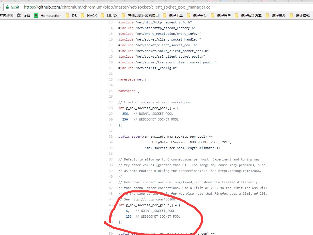Open the 编程思考 bookmark folder
The height and width of the screenshot is (235, 313).
224,15
